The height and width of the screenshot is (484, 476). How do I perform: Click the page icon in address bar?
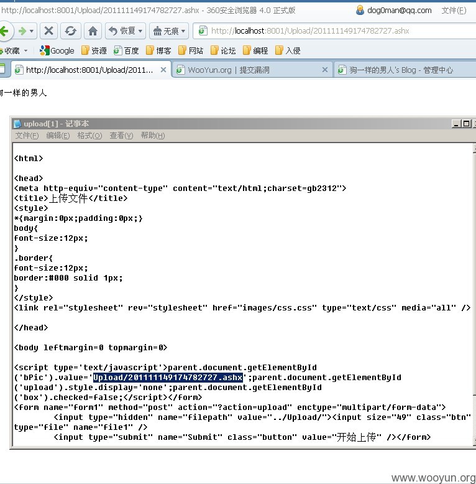click(203, 31)
